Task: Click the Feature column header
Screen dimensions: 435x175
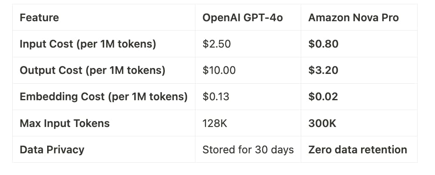Action: point(39,18)
